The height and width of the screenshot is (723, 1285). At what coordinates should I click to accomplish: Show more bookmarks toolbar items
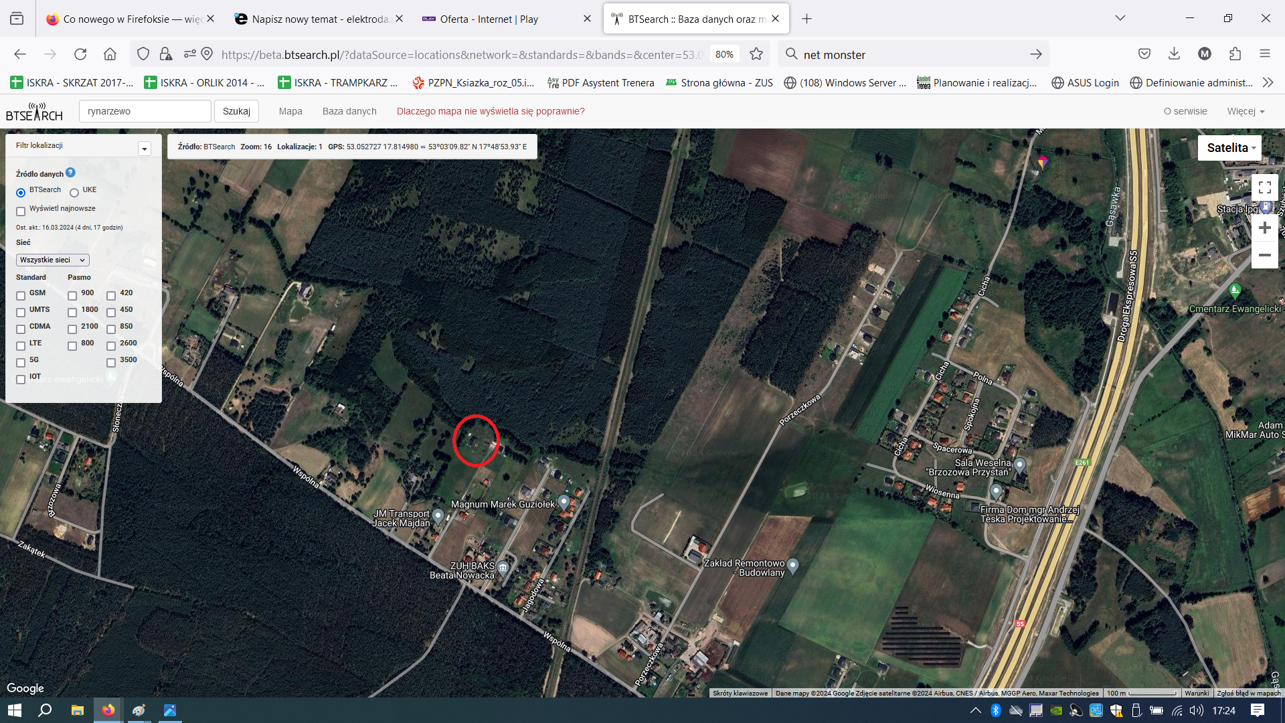[x=1268, y=83]
